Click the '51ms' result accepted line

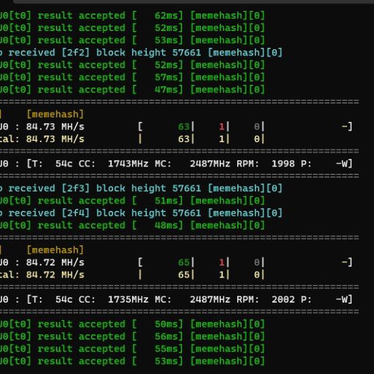pos(133,201)
